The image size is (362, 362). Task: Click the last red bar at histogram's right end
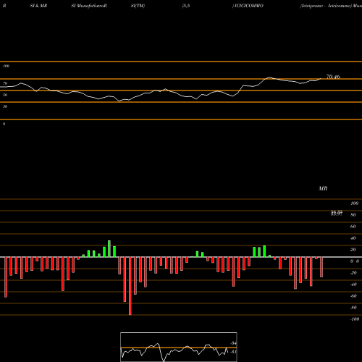[321, 267]
